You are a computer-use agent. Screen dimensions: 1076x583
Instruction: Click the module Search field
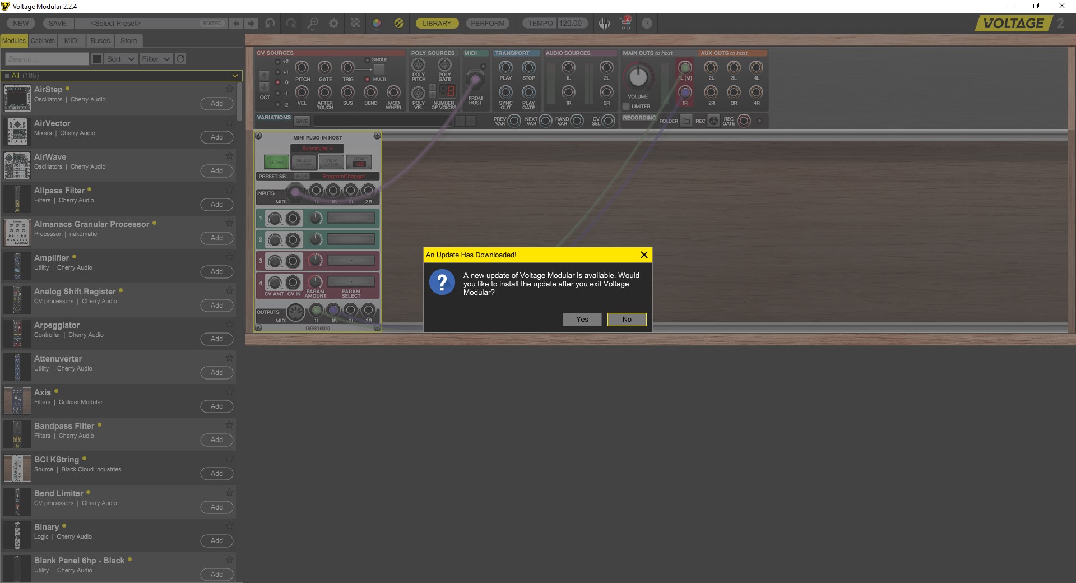pyautogui.click(x=47, y=59)
